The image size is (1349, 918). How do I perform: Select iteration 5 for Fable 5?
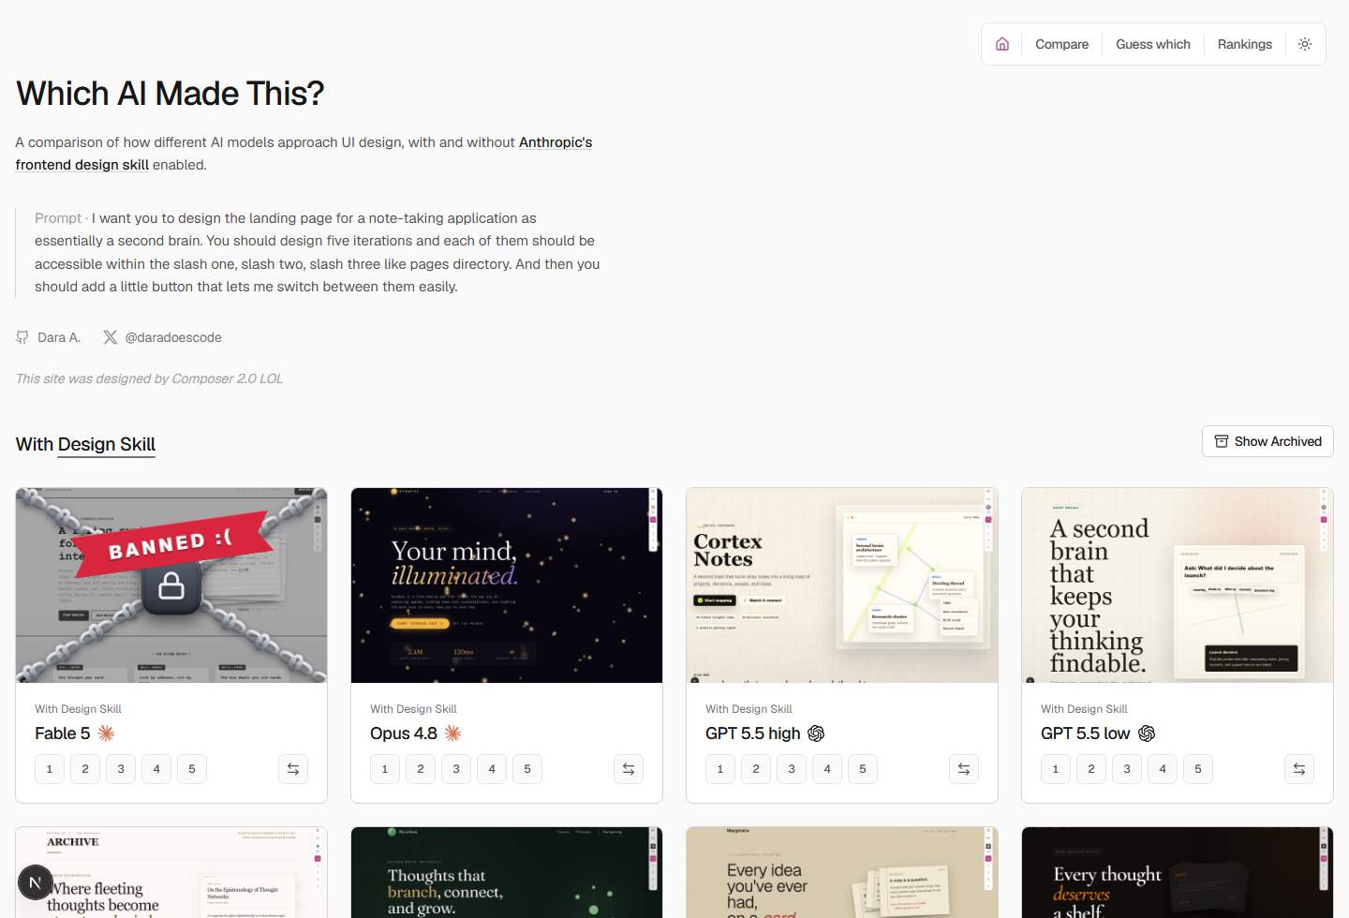coord(192,769)
